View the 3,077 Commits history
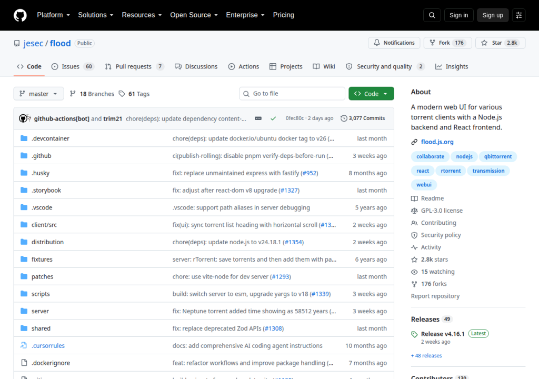 [x=363, y=118]
